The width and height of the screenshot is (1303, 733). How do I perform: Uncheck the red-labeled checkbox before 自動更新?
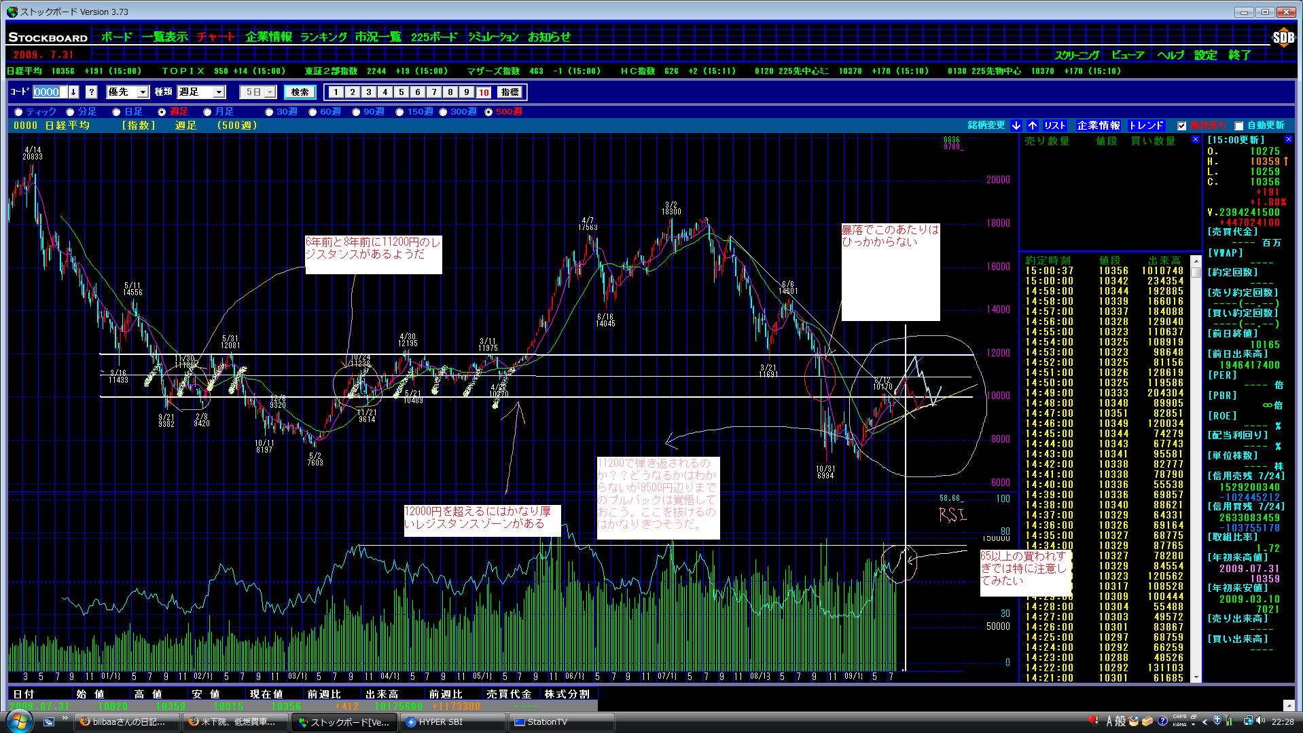[x=1181, y=126]
